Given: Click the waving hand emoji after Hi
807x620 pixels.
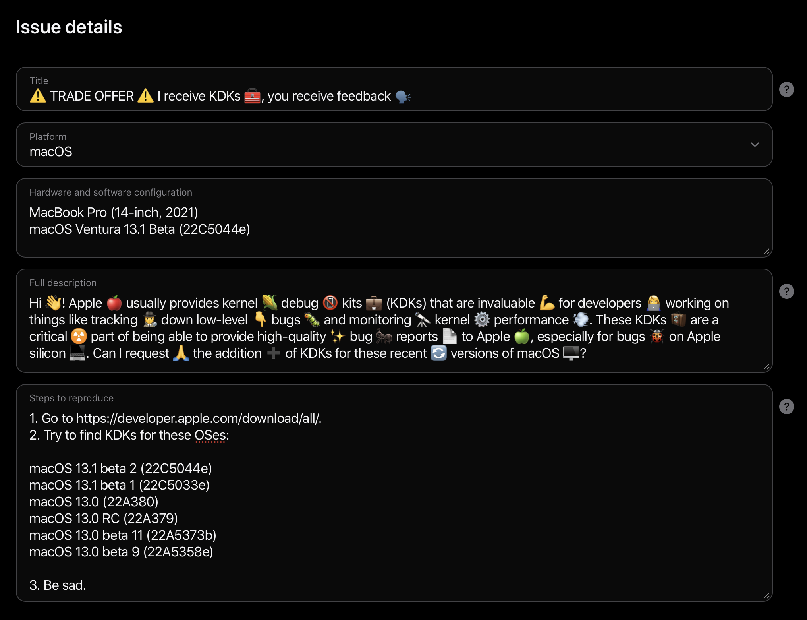Looking at the screenshot, I should tap(54, 303).
